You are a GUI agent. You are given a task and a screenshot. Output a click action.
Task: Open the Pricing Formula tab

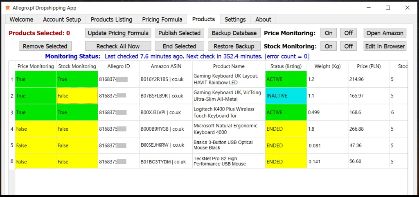(162, 20)
